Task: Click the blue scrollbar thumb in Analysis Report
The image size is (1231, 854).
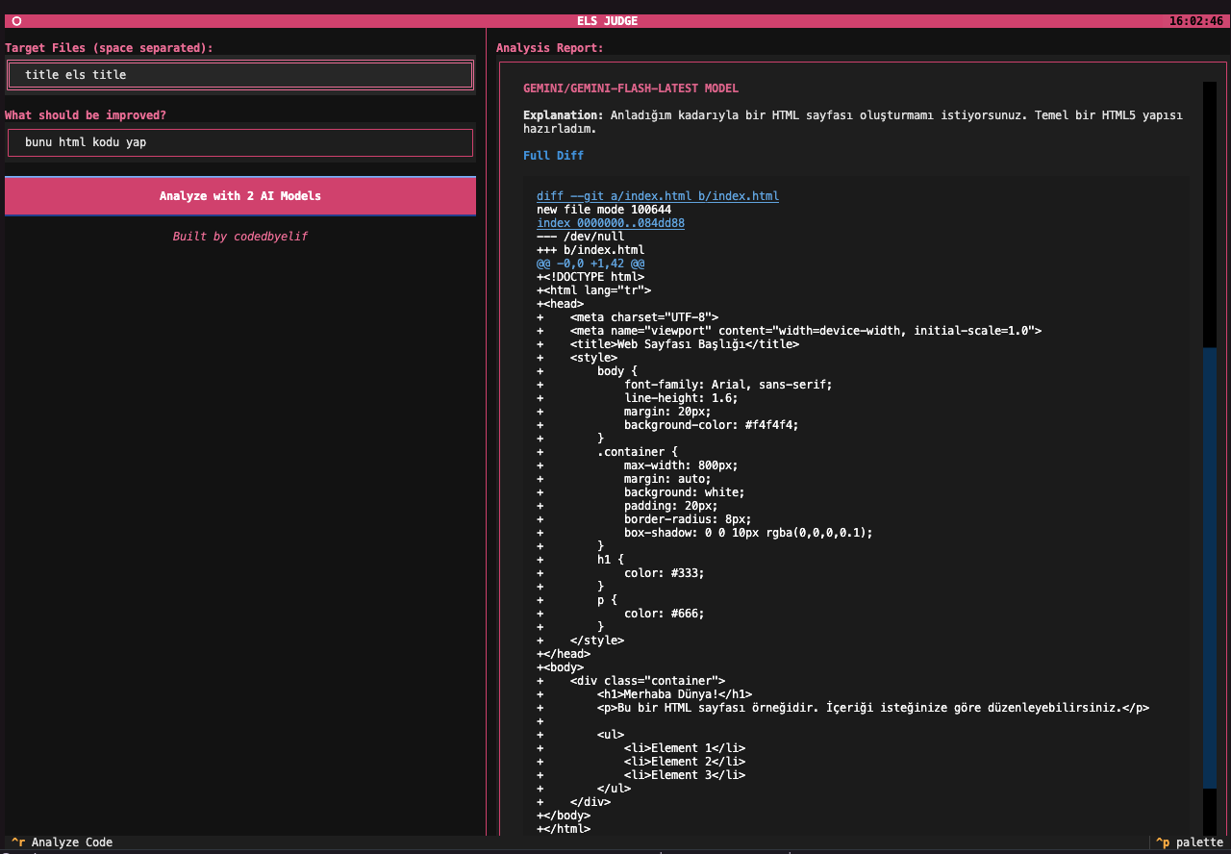Action: (1209, 567)
